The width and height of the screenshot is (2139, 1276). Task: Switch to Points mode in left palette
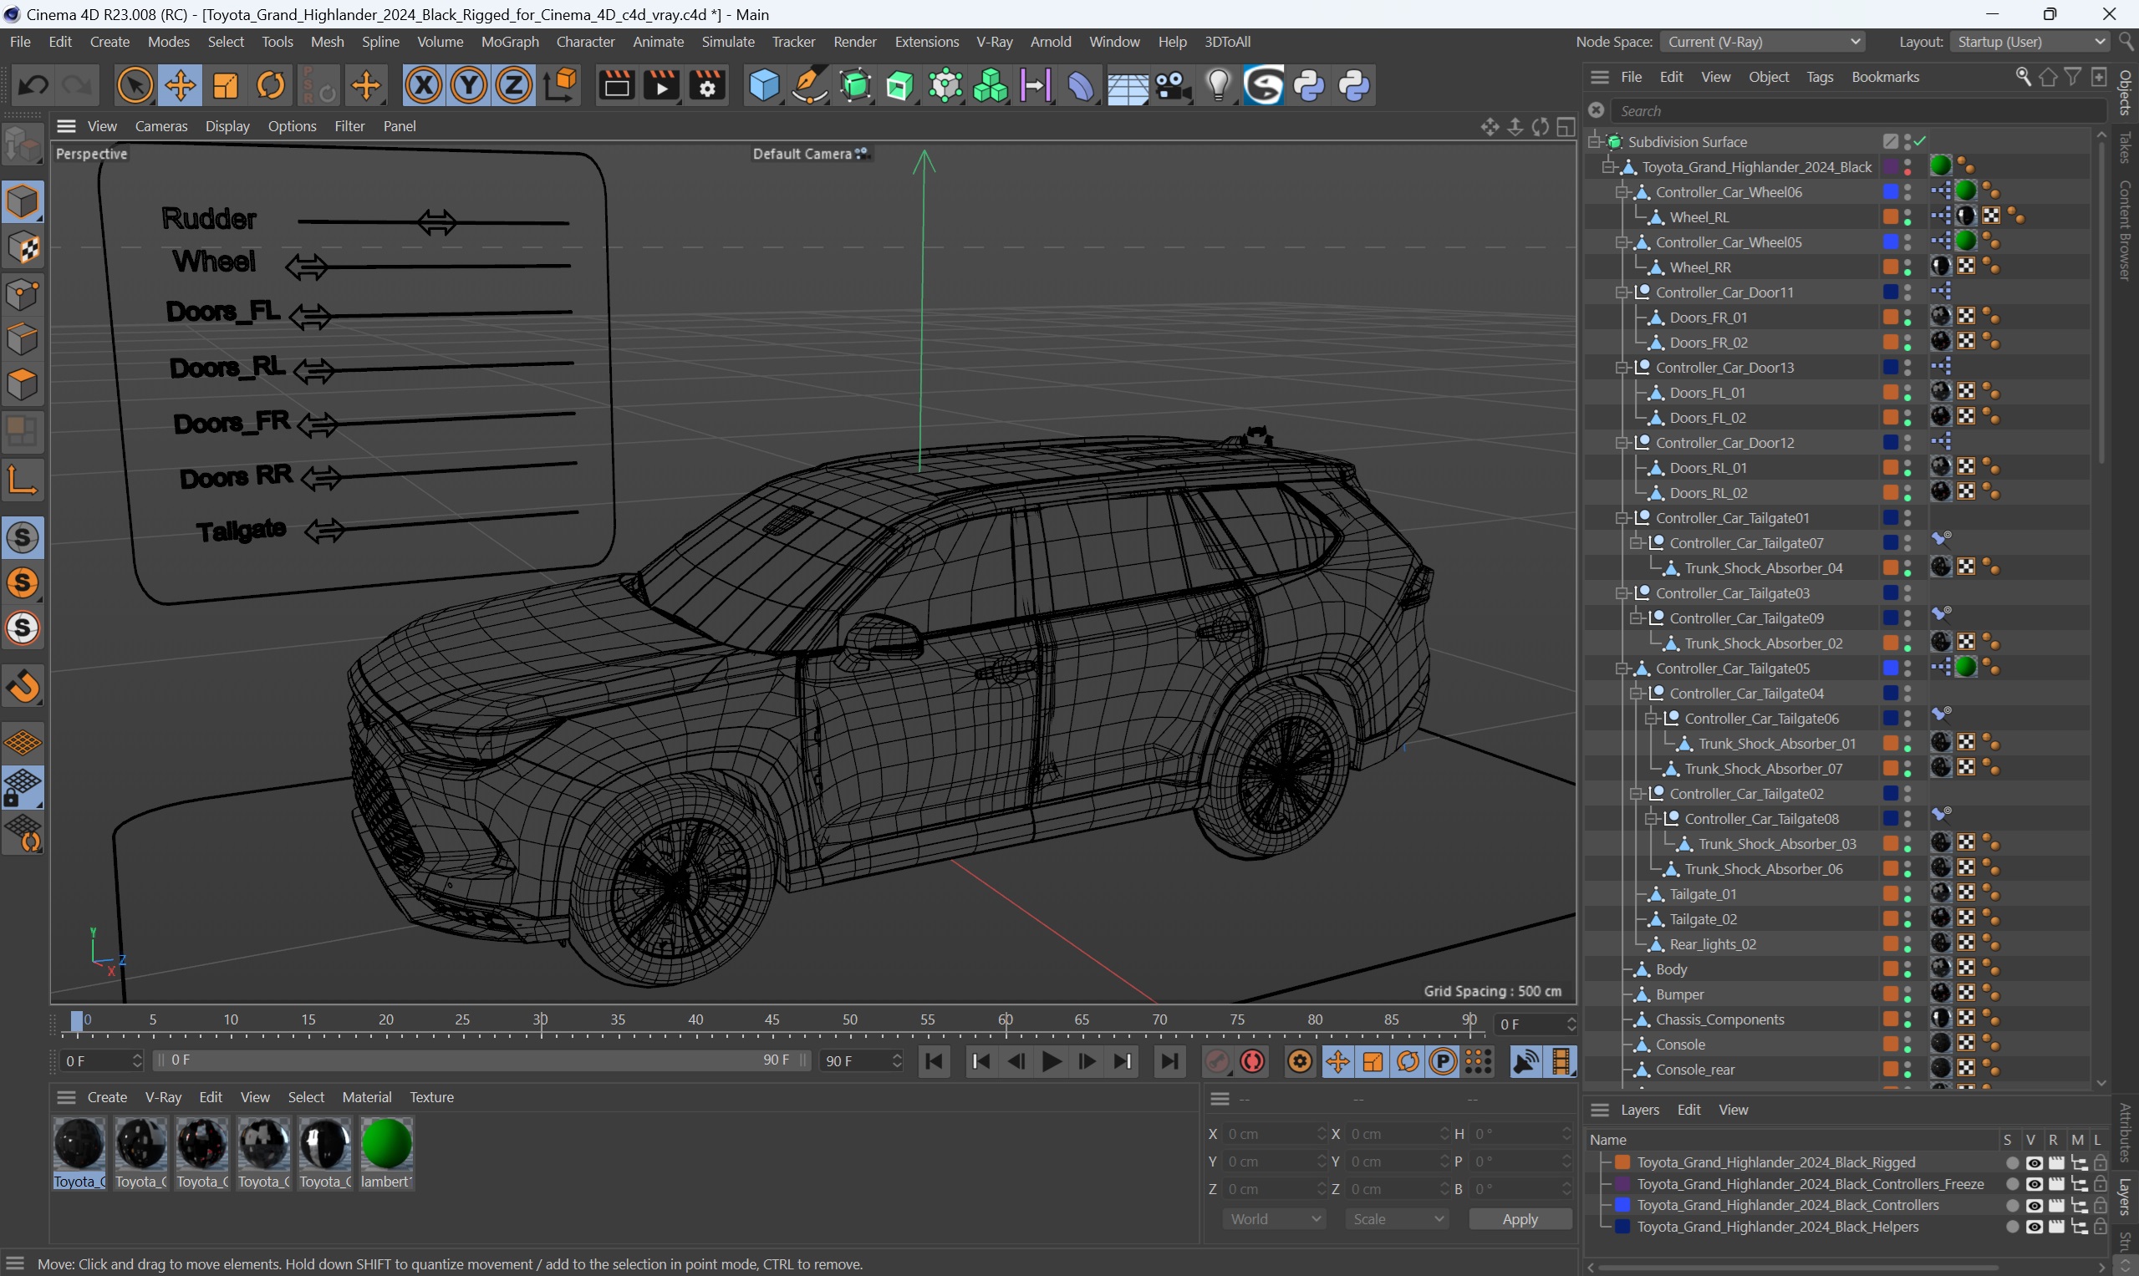[23, 293]
